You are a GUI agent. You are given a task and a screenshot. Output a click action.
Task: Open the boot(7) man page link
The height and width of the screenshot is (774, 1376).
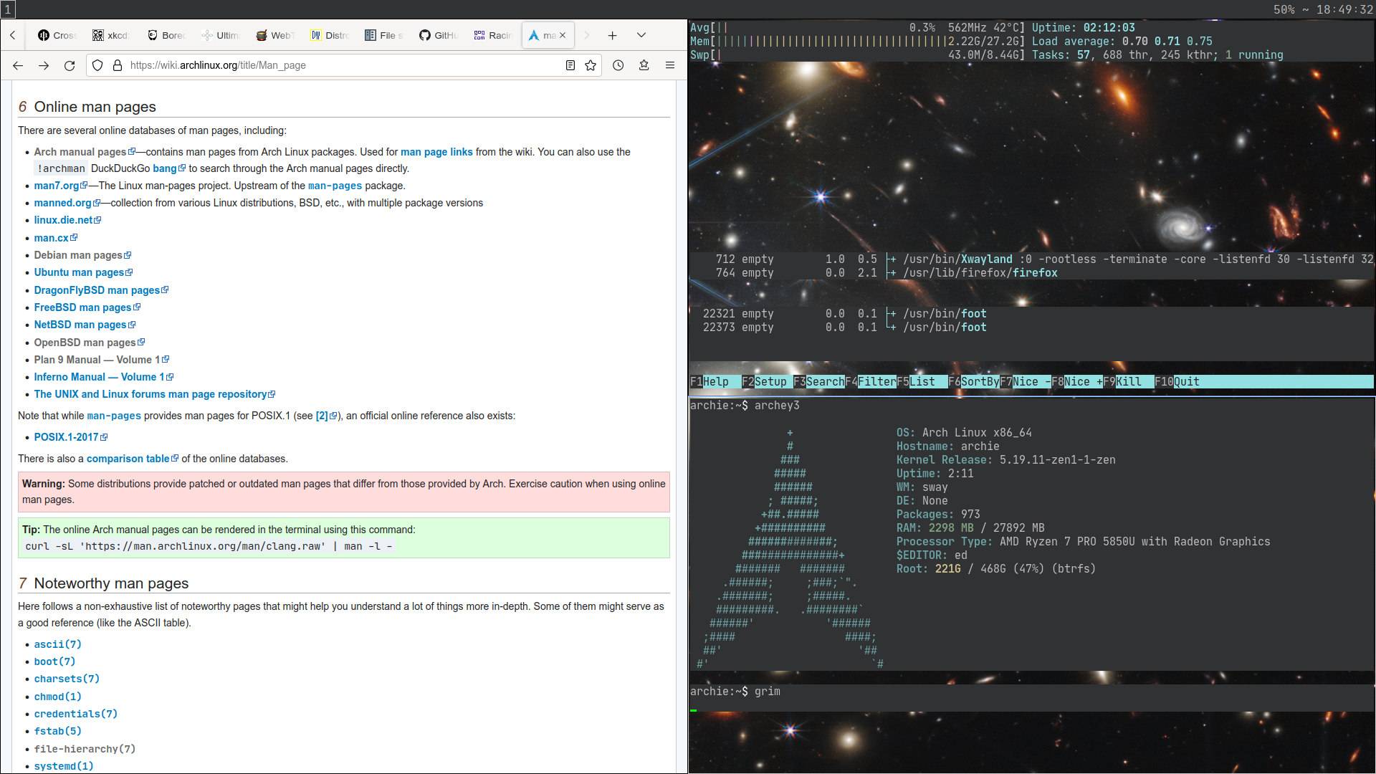click(x=54, y=661)
